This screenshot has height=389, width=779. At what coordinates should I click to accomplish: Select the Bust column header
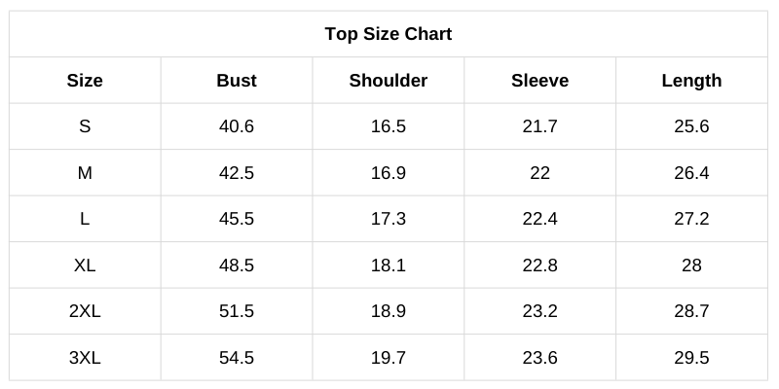pos(237,81)
